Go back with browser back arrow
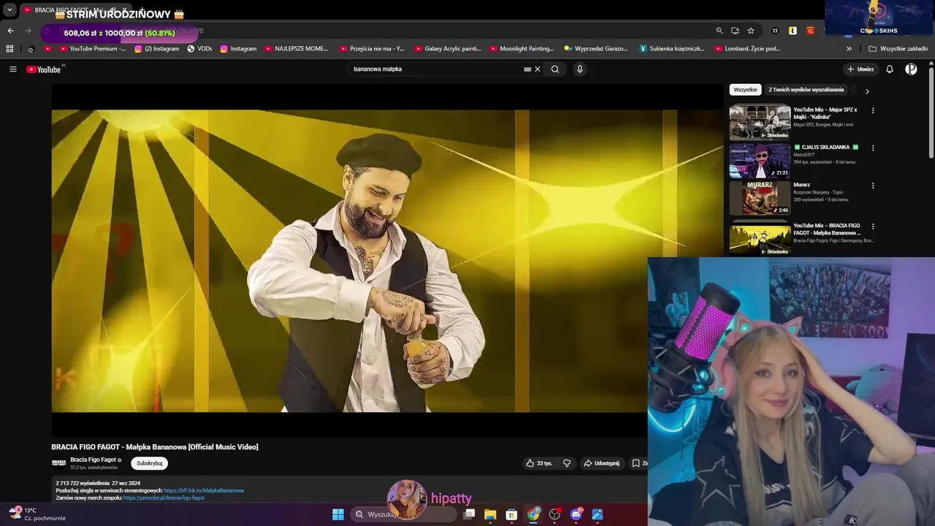Screen dimensions: 935x526 (x=10, y=31)
